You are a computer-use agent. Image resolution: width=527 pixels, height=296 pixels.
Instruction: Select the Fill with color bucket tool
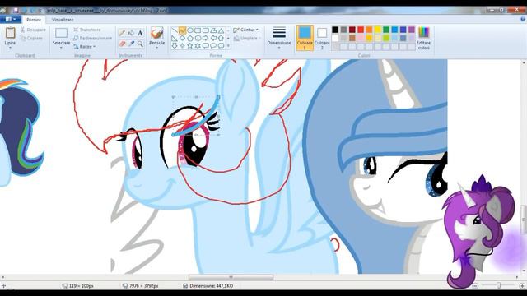point(131,33)
